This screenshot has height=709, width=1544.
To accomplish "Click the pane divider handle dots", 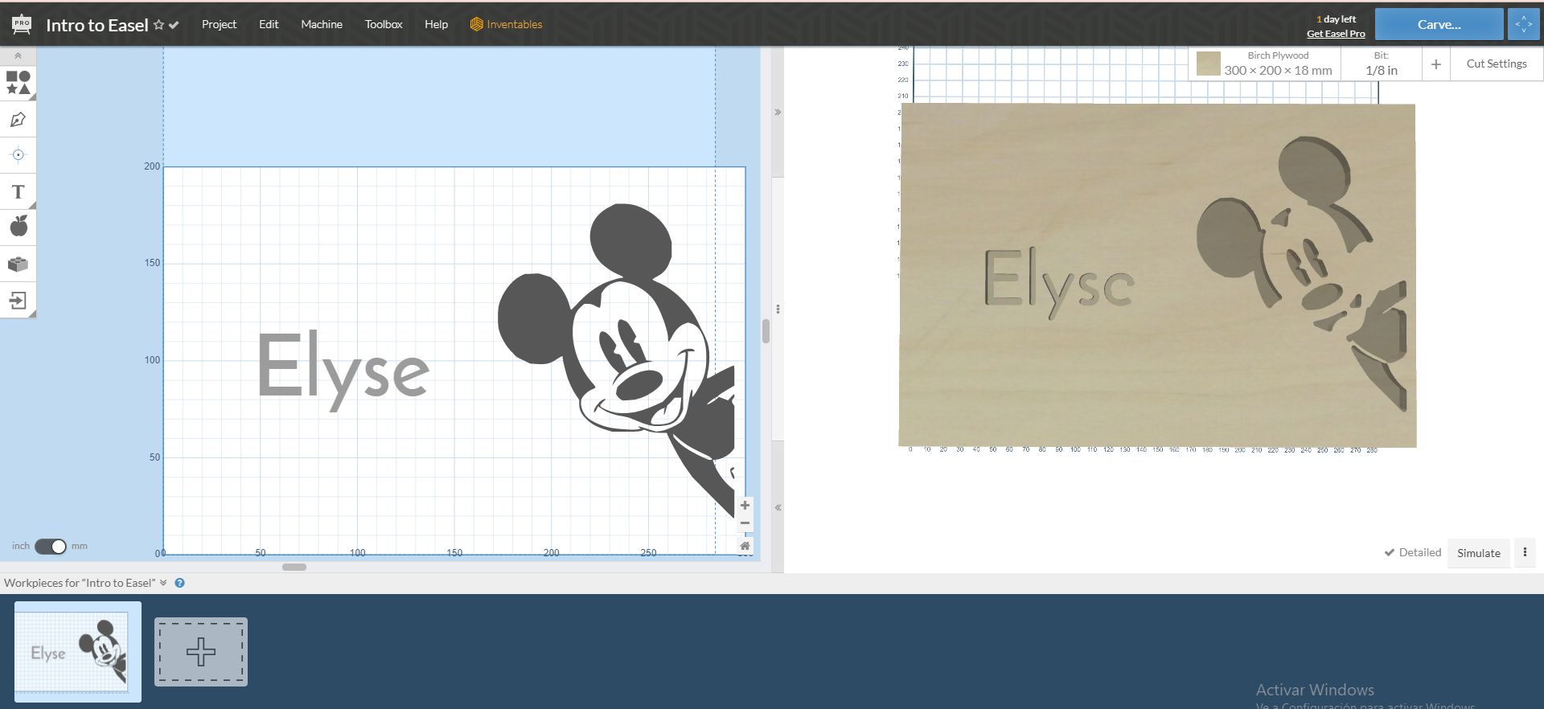I will click(778, 309).
